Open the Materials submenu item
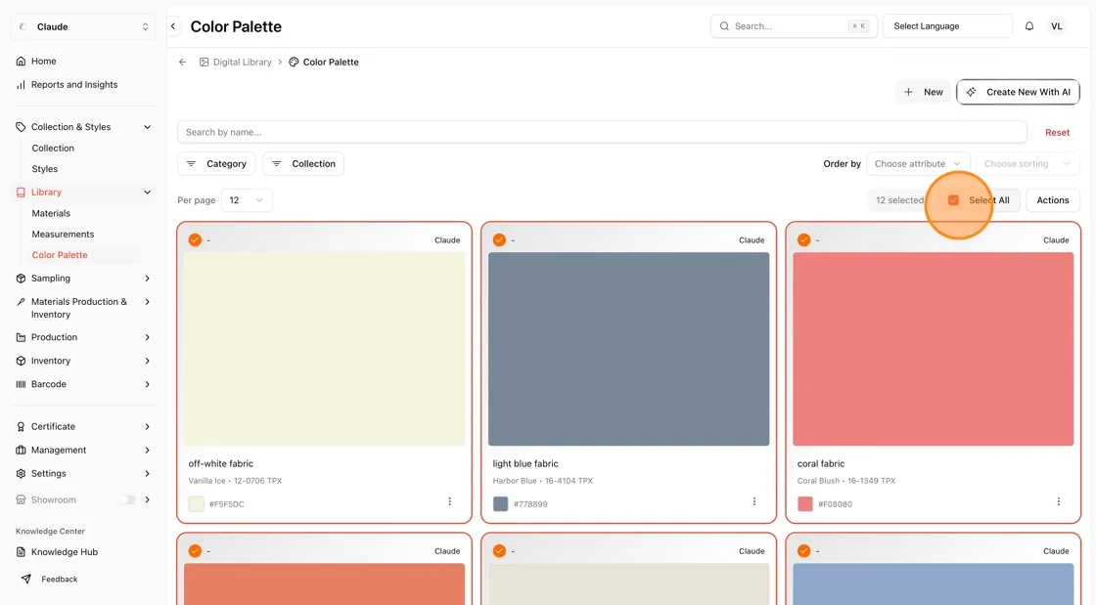Viewport: 1096px width, 605px height. click(x=51, y=213)
